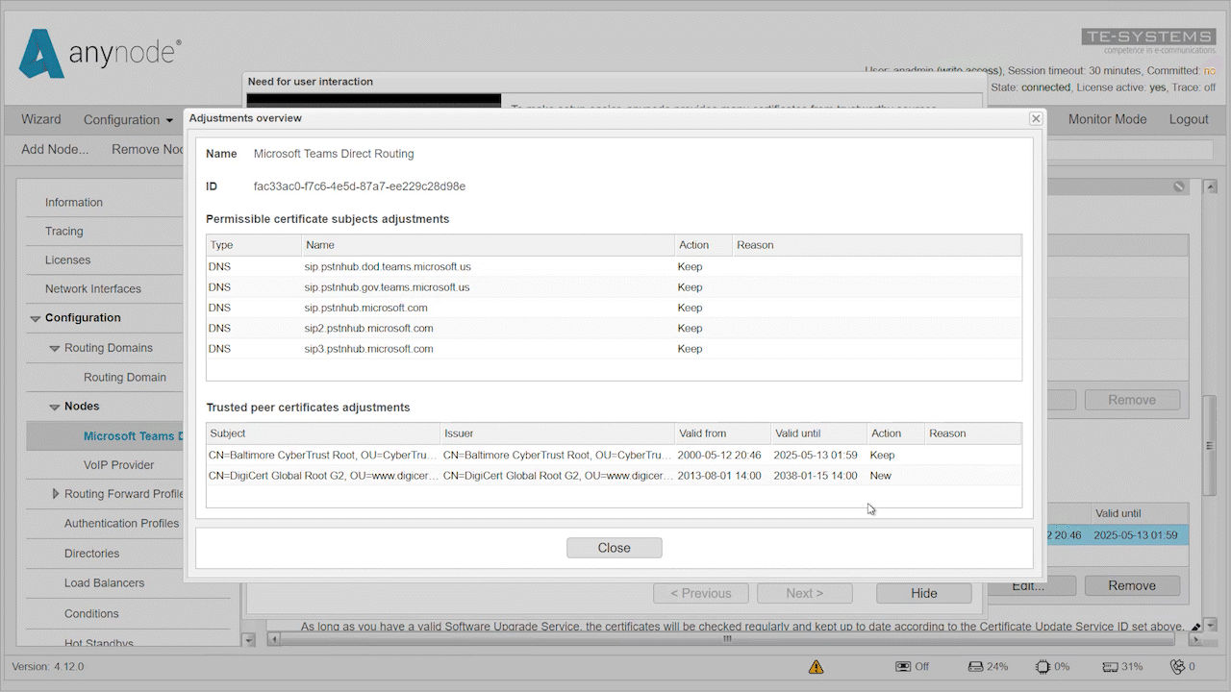Select Tracing in the sidebar
Screen dimensions: 1231x692
point(64,231)
